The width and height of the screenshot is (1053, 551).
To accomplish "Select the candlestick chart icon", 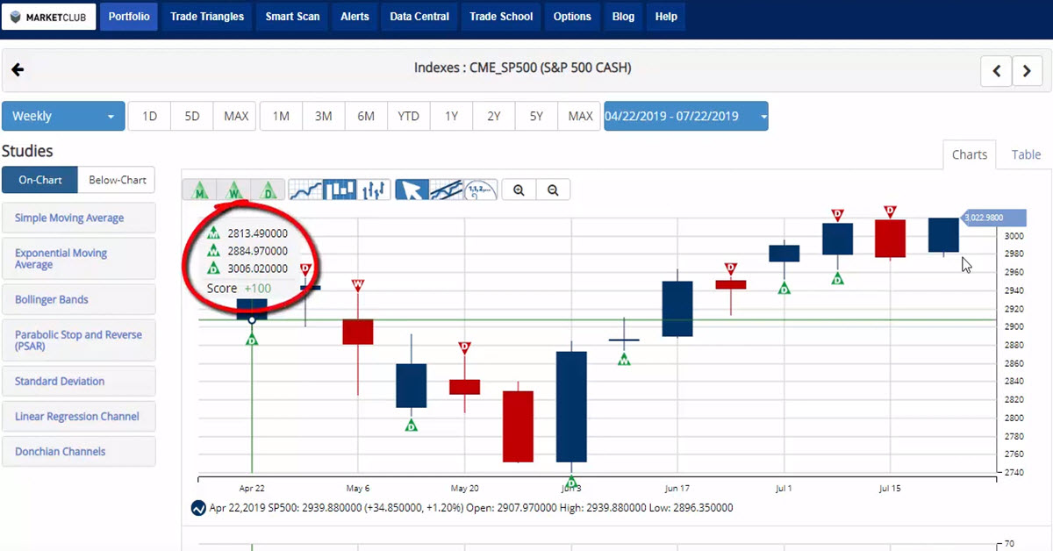I will tap(340, 189).
